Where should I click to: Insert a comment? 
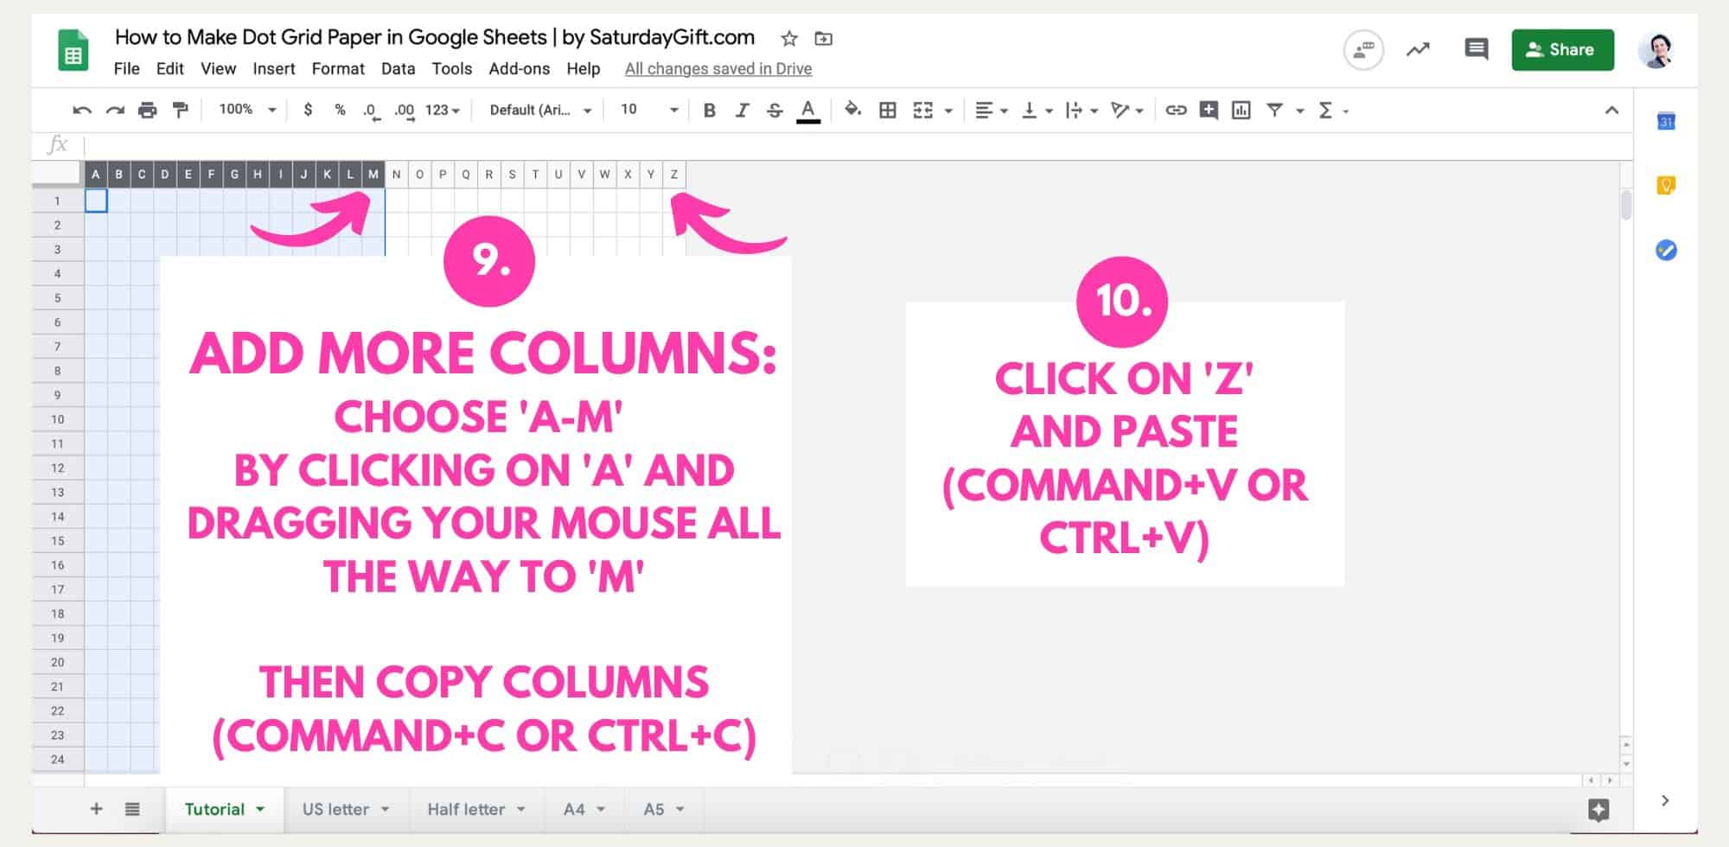pos(1209,111)
